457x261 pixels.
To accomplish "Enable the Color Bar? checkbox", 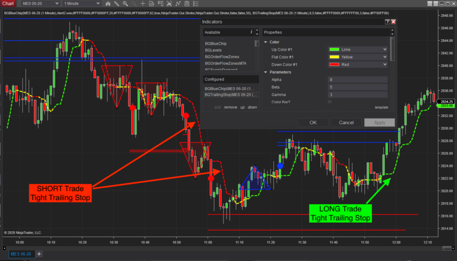I will [x=329, y=102].
